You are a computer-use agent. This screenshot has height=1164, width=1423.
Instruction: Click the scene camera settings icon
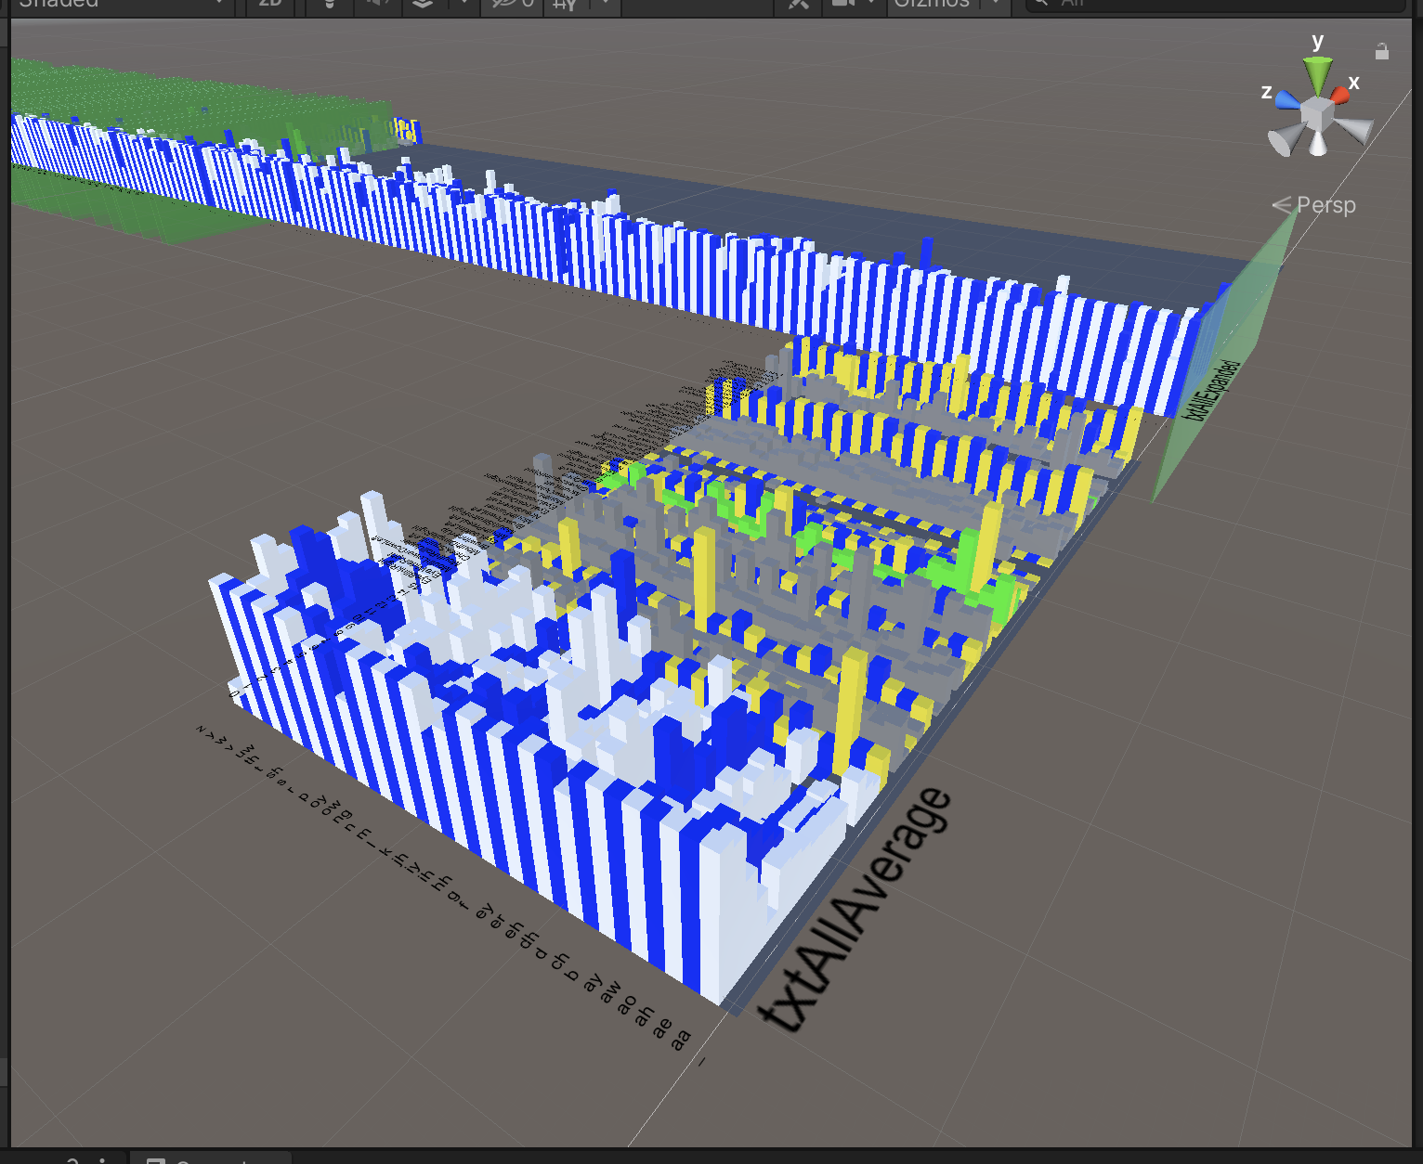843,4
